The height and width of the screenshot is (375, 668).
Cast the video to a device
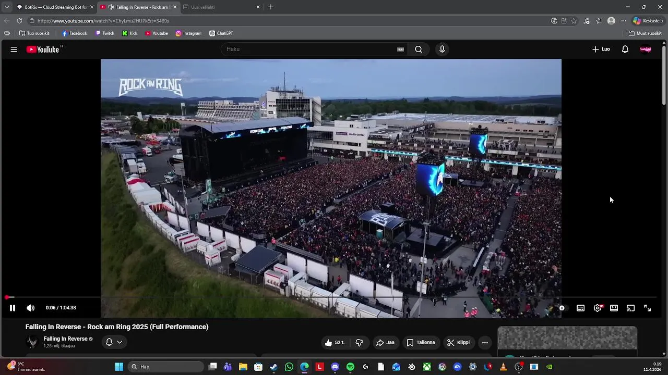pos(630,308)
